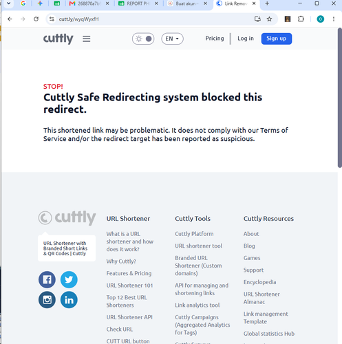Open a new tab with plus button
Viewport: 342px width, 344px height.
click(267, 3)
